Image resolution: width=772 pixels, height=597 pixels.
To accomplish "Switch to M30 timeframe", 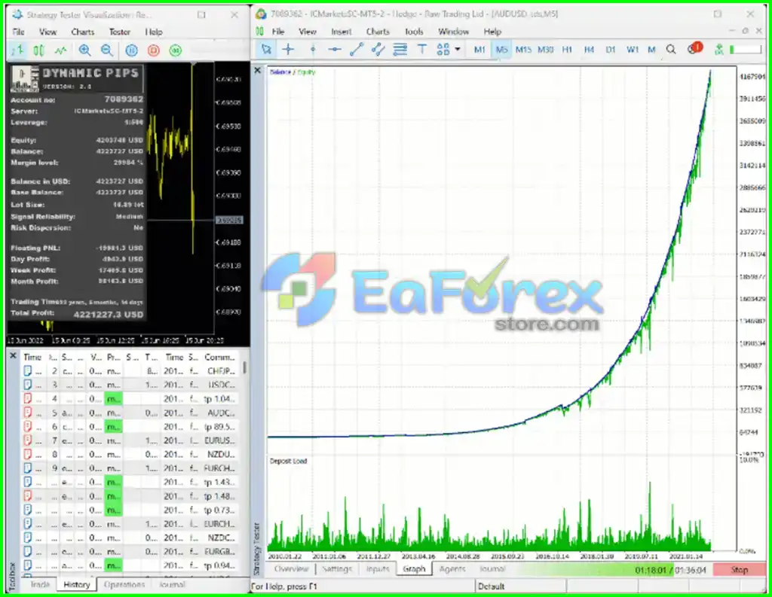I will coord(546,50).
